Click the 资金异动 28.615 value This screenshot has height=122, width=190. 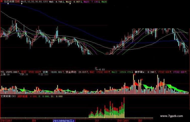point(77,72)
